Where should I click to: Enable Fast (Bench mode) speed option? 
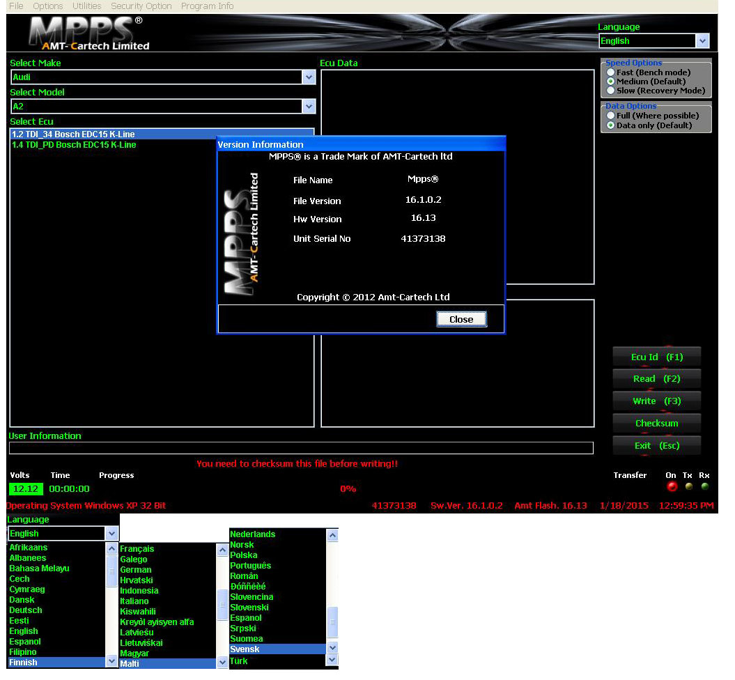(612, 72)
